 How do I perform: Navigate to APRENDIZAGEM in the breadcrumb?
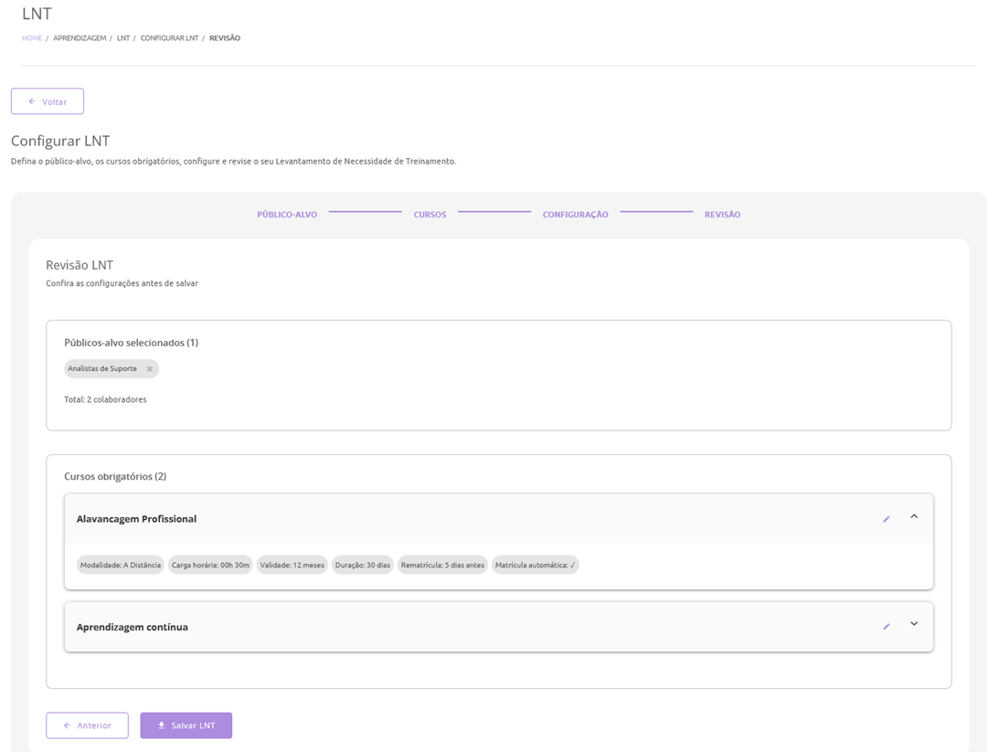(80, 38)
